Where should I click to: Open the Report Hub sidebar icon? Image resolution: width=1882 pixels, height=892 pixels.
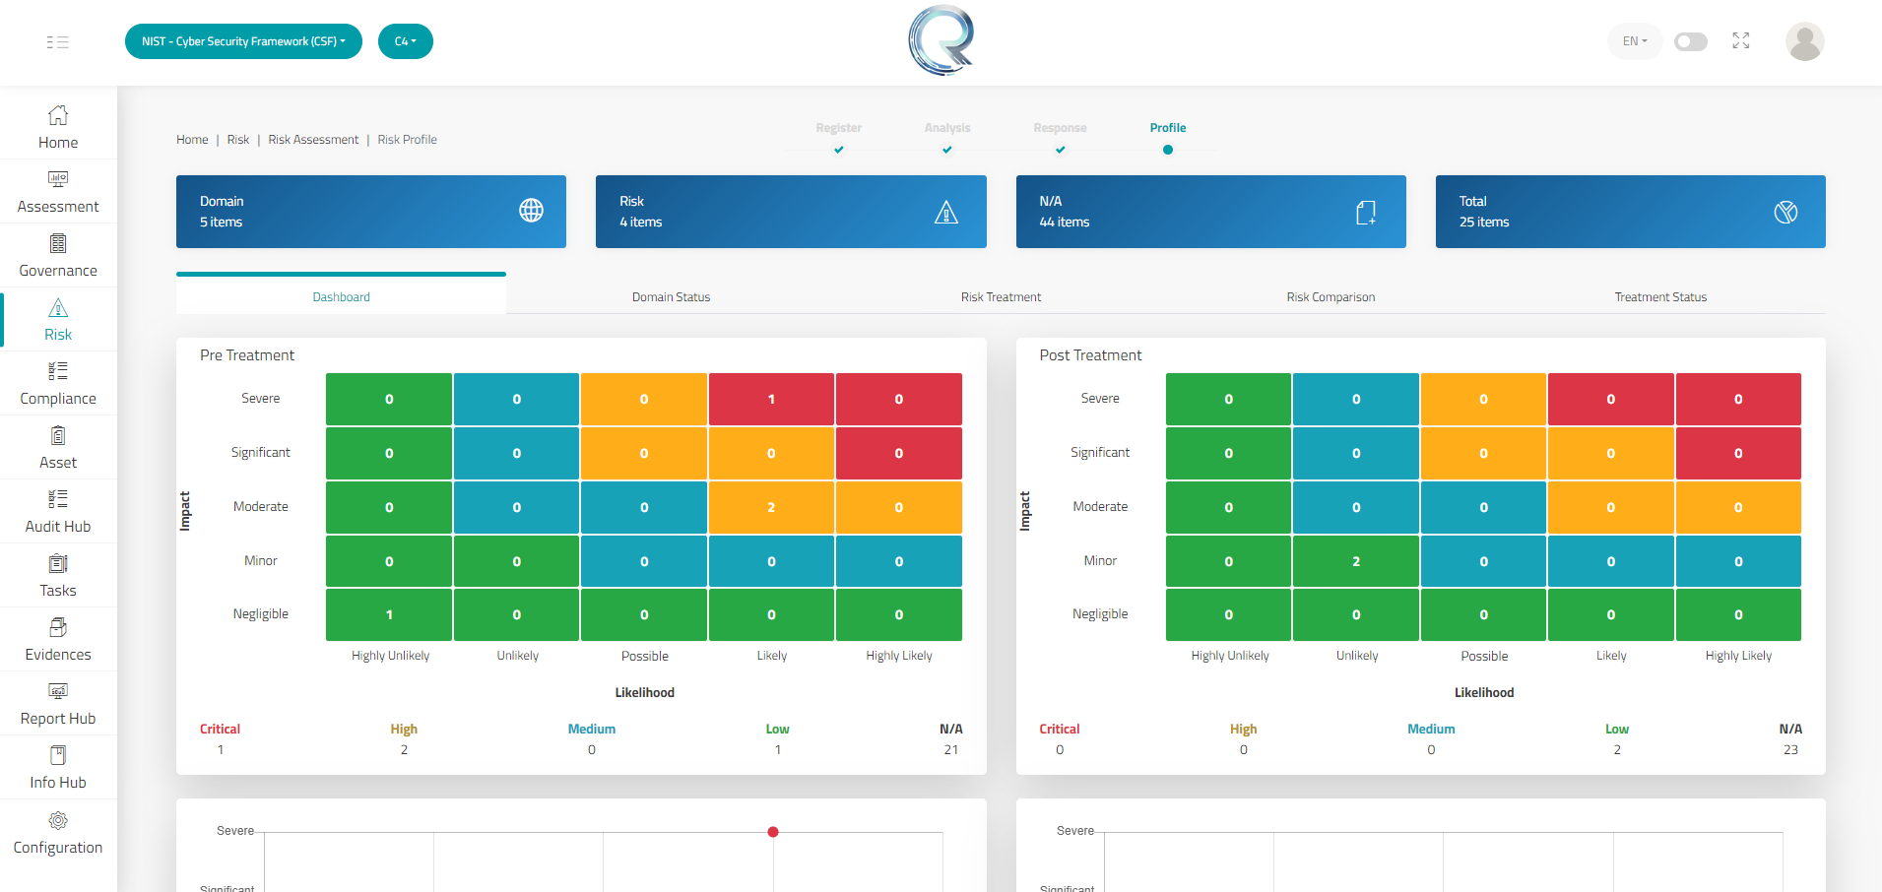(x=58, y=691)
